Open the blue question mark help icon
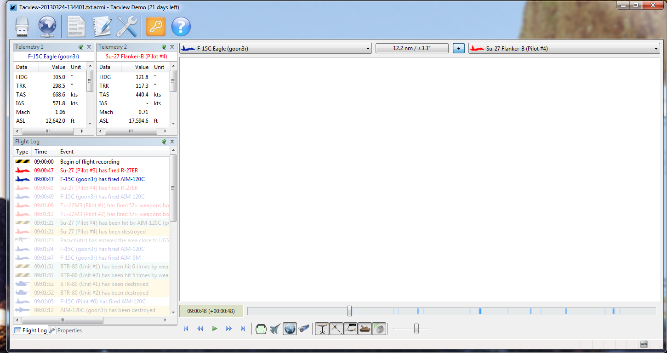 [181, 27]
